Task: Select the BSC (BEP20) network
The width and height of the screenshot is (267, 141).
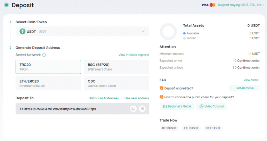Action: (116, 67)
